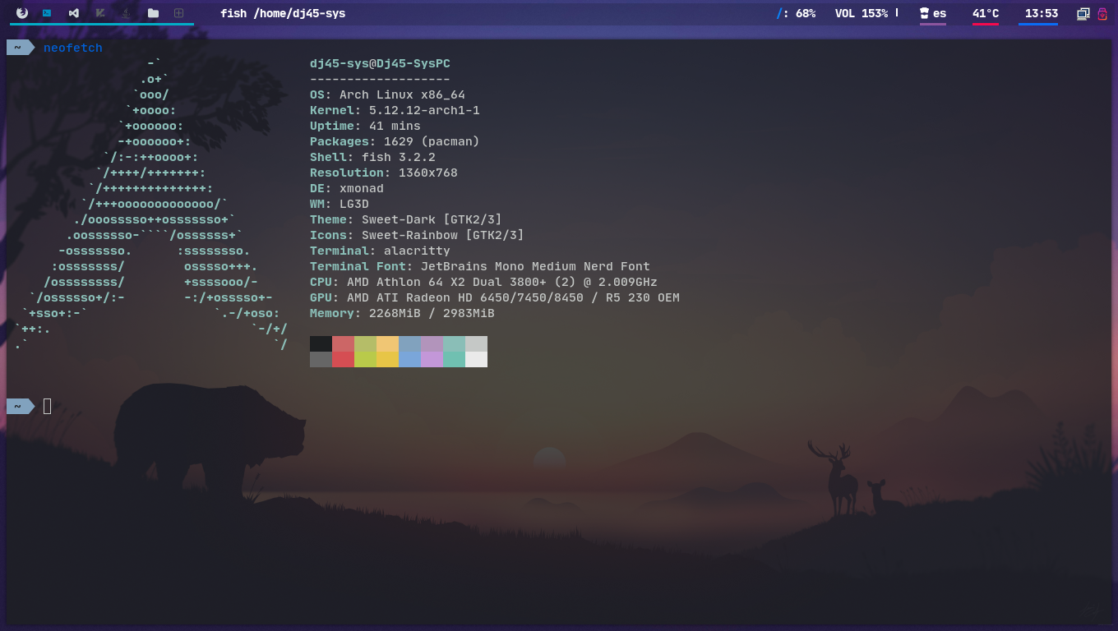Click the Icons: Sweet-Rainbow line

(417, 235)
